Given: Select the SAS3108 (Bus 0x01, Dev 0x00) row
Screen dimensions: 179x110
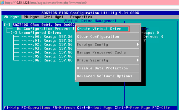Looking at the screenshot, I should 43,25.
